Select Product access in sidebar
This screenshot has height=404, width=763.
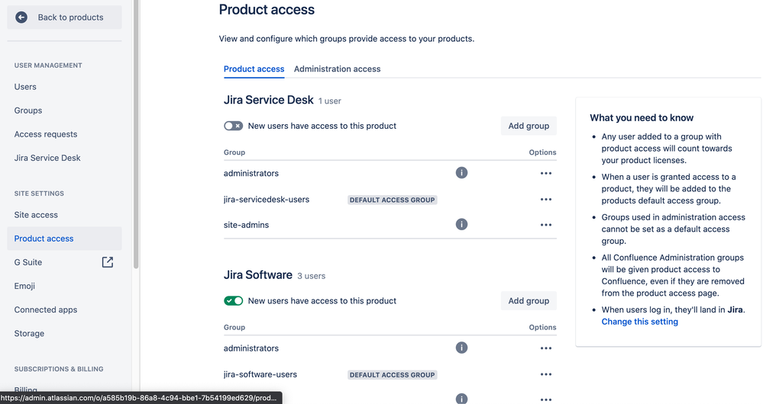(64, 239)
